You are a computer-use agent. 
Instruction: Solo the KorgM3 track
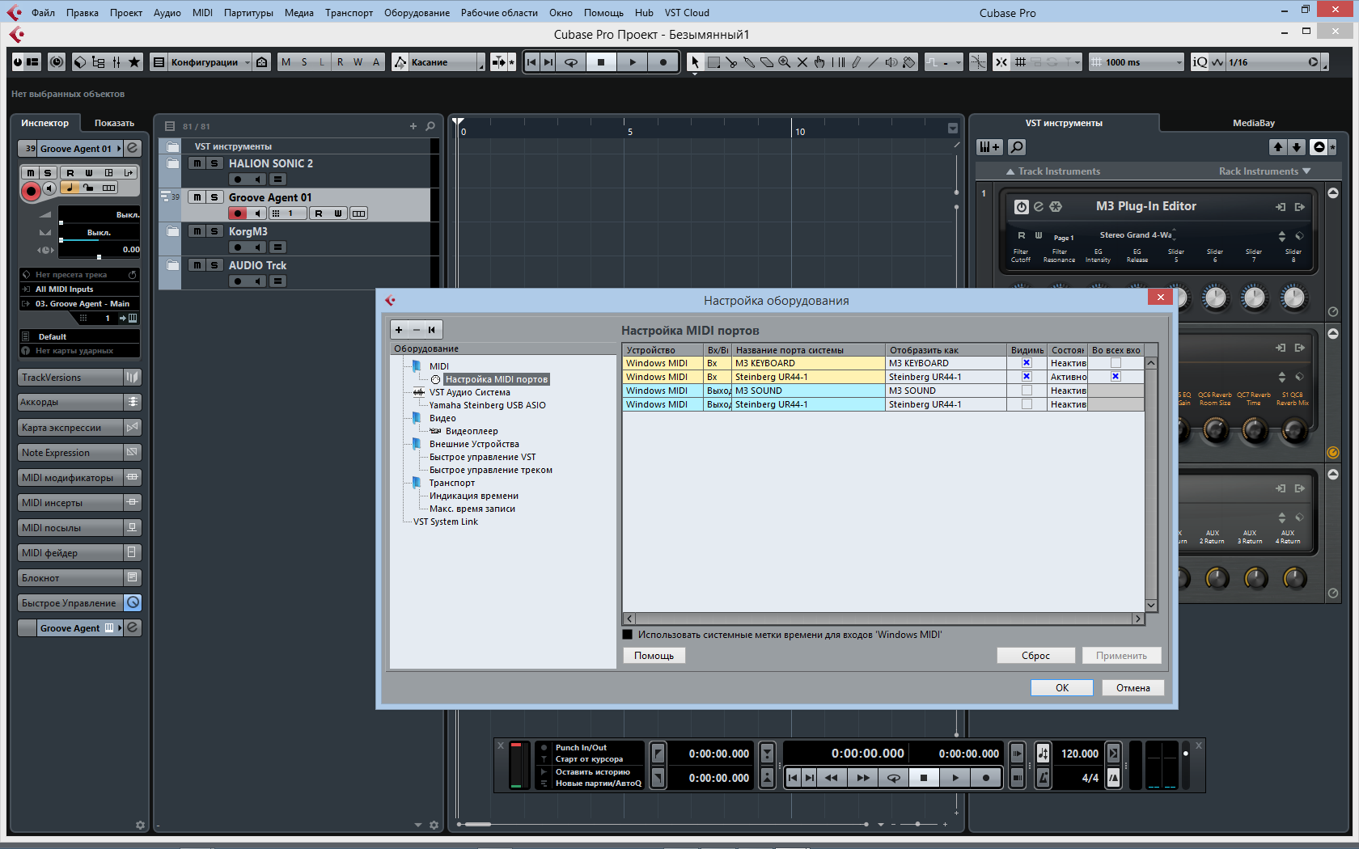point(214,231)
